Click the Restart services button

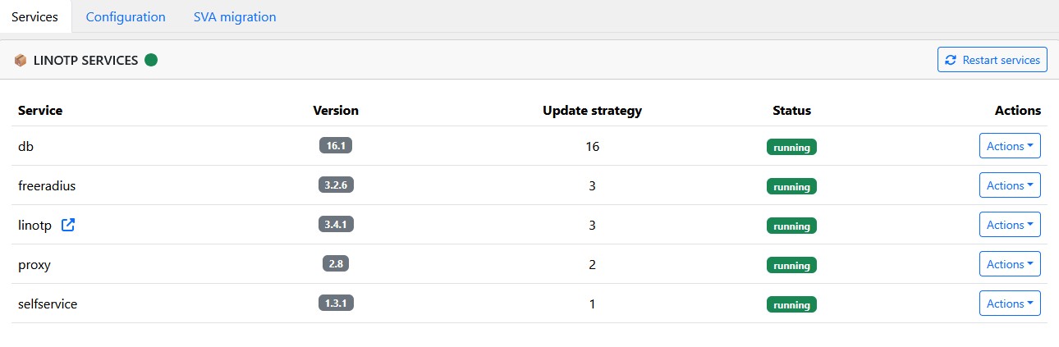pyautogui.click(x=993, y=60)
